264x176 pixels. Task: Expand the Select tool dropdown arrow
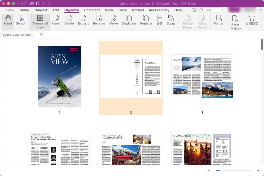pos(21,28)
